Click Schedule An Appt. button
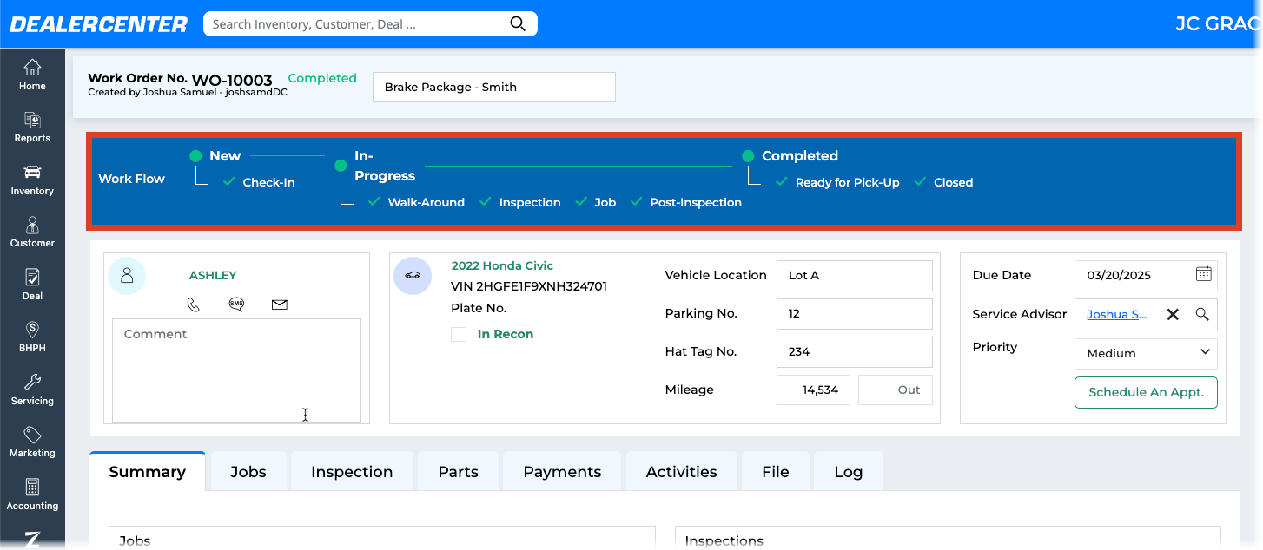 (1146, 392)
